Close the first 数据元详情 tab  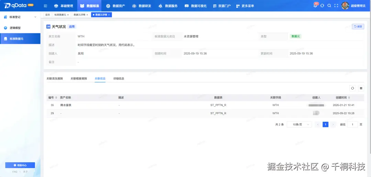[87, 15]
